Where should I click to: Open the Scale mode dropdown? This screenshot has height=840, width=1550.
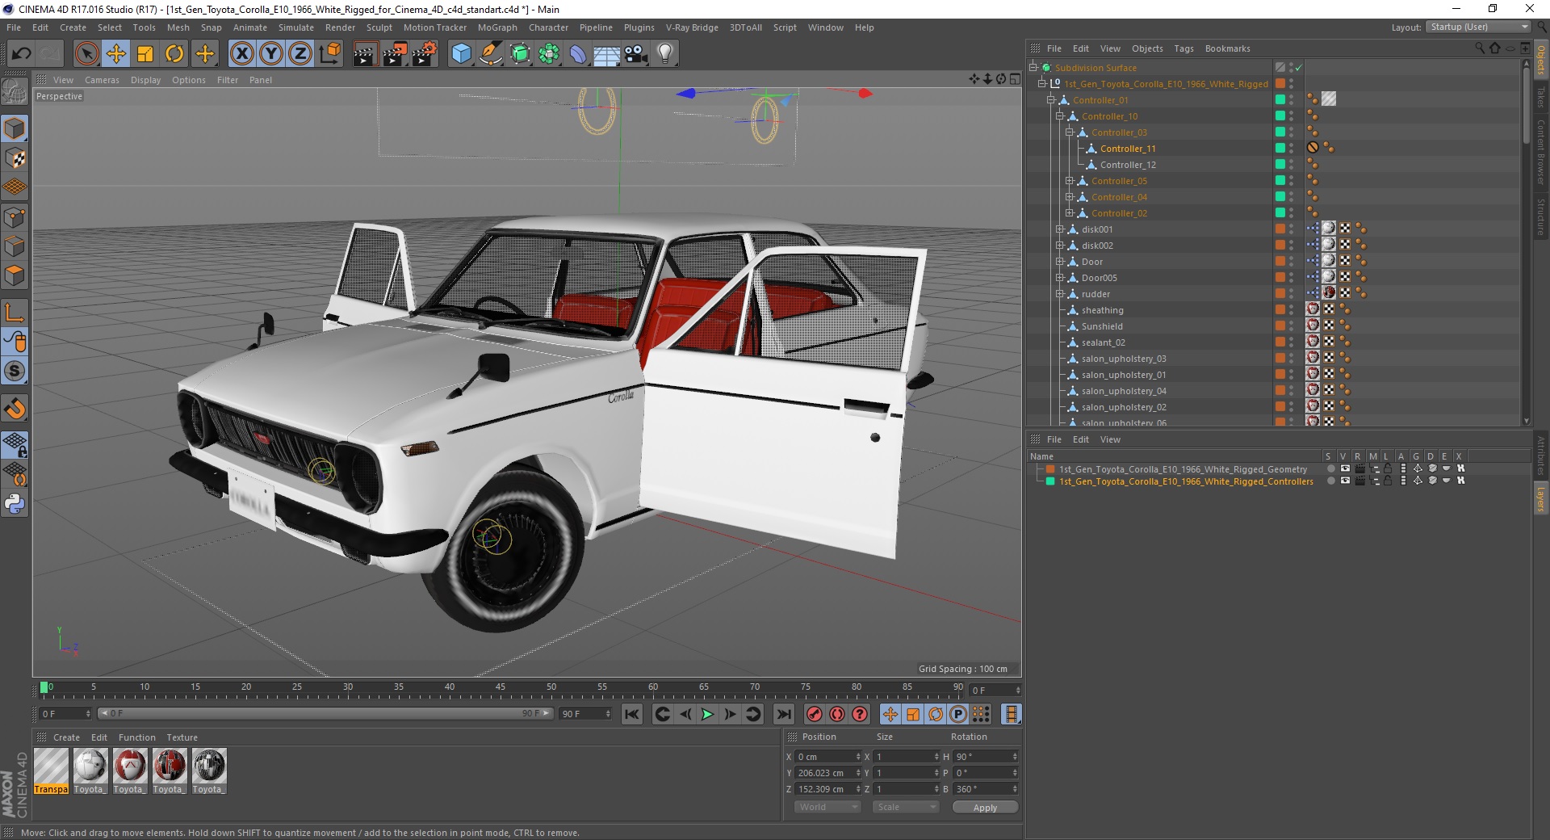click(906, 807)
